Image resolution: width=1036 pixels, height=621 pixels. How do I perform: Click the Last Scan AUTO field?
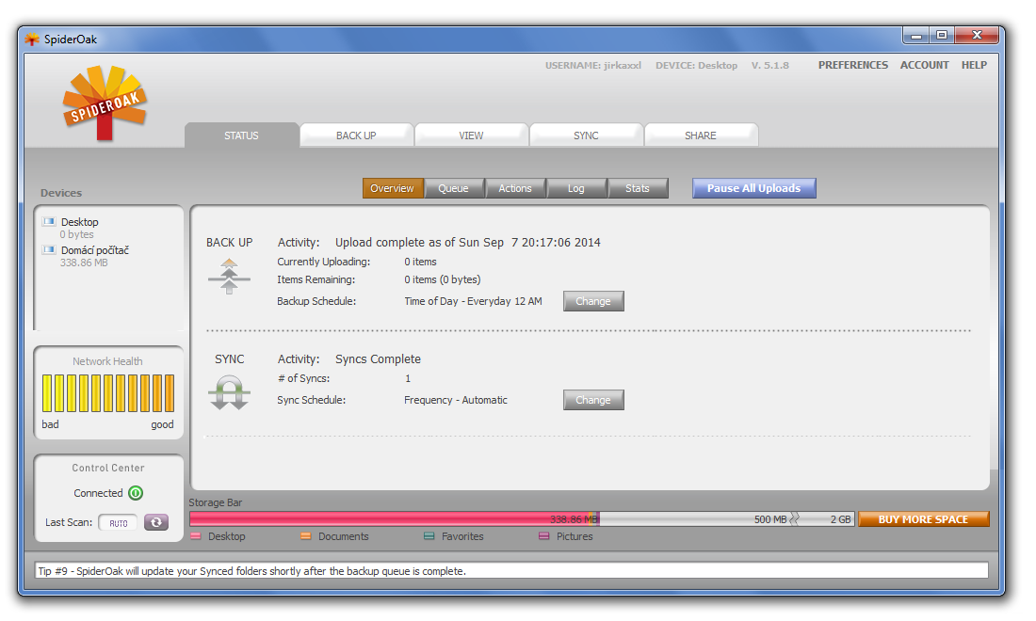[x=119, y=523]
